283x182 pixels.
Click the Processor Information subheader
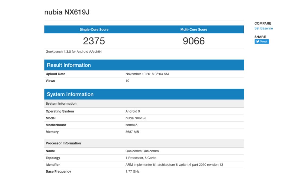coord(63,143)
